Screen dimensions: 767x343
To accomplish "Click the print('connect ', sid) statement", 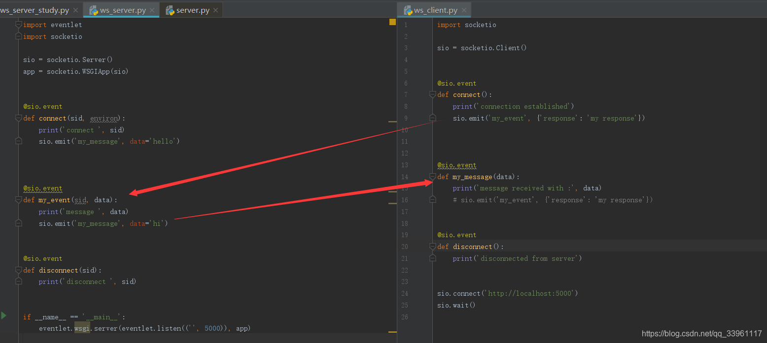I will [82, 130].
